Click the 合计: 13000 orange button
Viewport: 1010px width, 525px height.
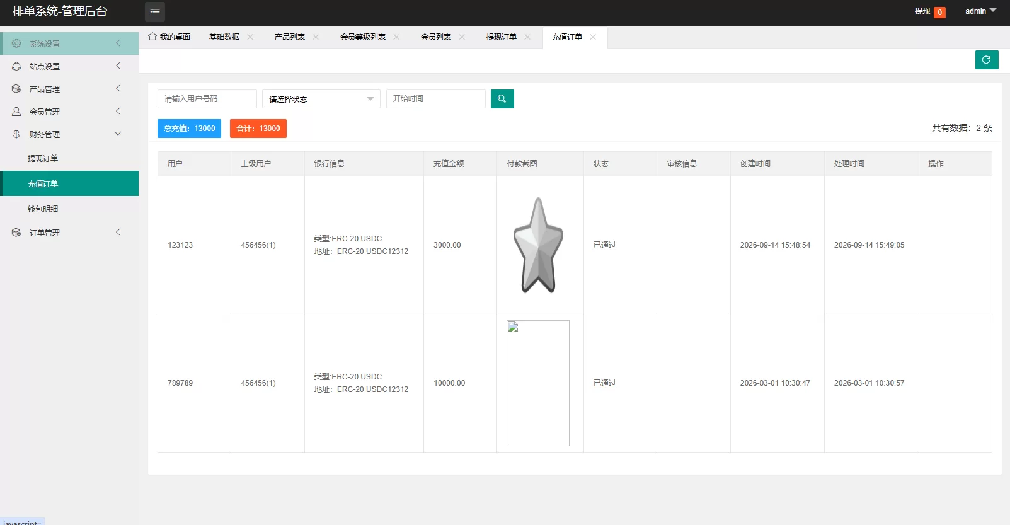pos(258,129)
